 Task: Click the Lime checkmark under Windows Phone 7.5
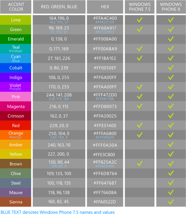point(139,20)
